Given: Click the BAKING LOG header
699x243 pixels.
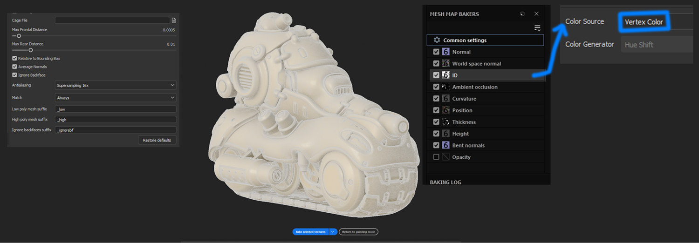Looking at the screenshot, I should [445, 182].
